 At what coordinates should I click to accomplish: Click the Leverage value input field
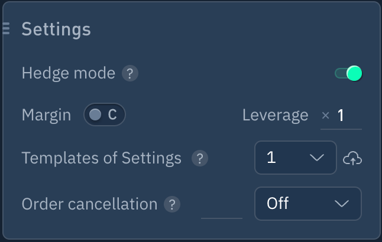pos(347,116)
